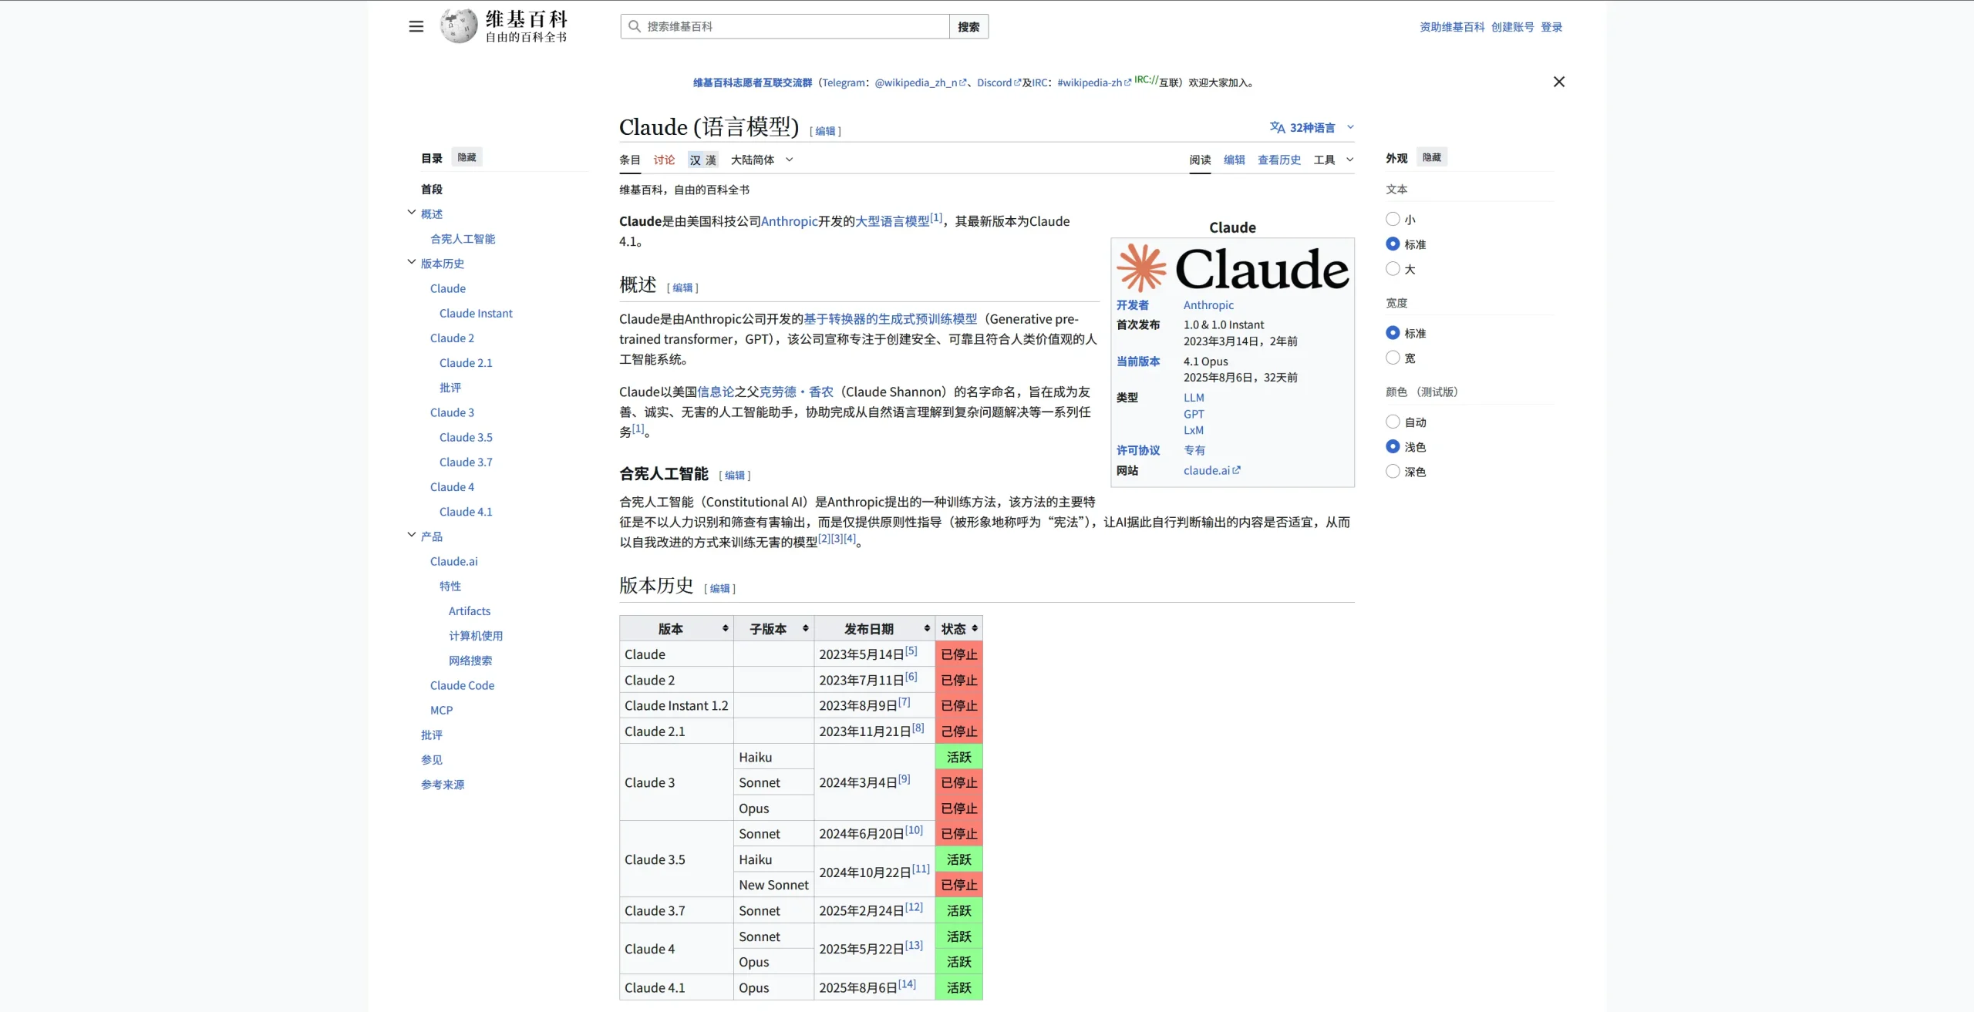Sort table by 状态 column arrows
Viewport: 1974px width, 1012px height.
point(975,629)
